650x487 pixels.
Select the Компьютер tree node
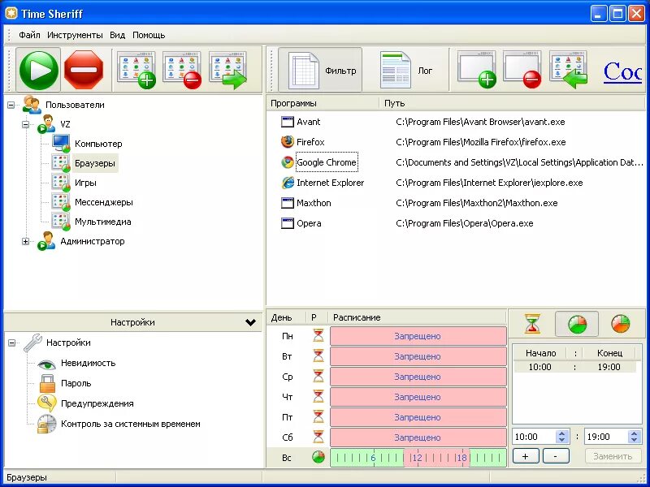click(x=98, y=144)
